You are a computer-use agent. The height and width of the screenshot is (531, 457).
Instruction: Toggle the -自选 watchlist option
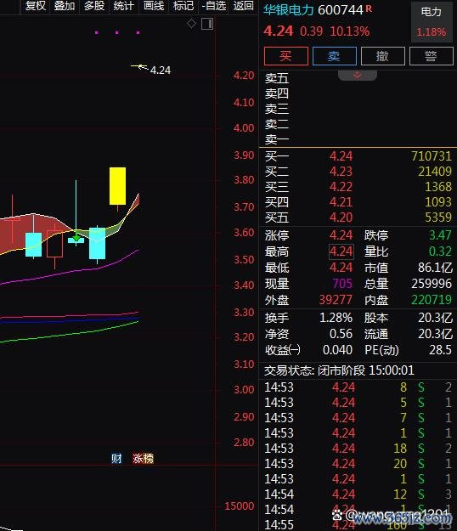(x=213, y=6)
